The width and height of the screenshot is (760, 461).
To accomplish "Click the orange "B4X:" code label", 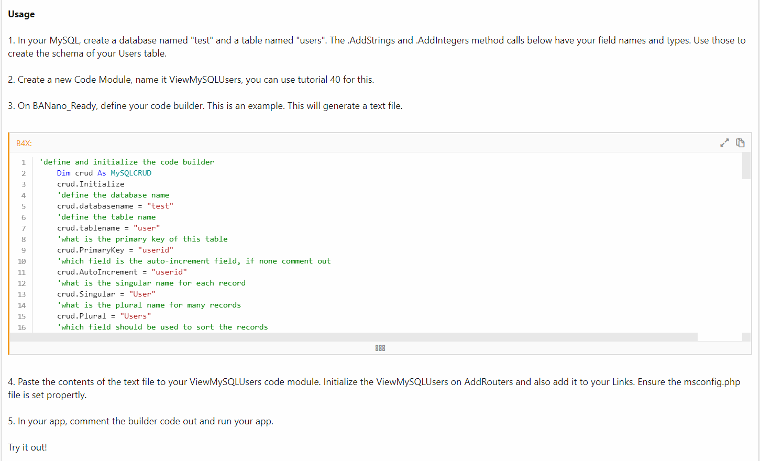I will click(x=24, y=144).
